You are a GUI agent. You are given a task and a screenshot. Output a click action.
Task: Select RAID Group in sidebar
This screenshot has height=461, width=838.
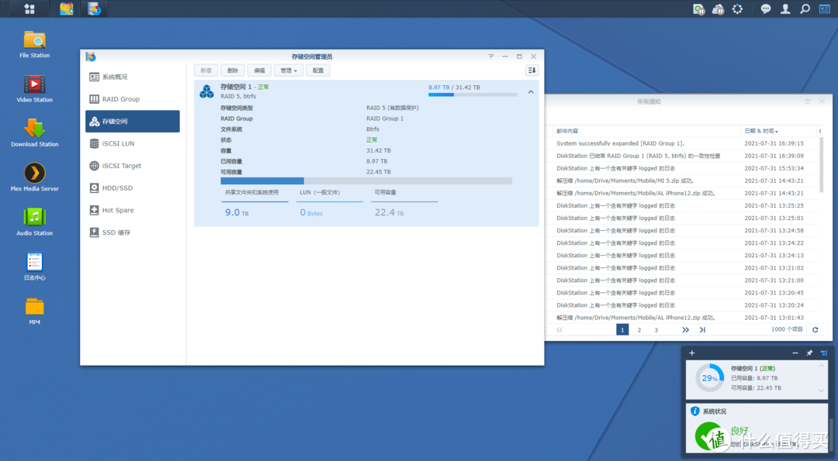133,98
